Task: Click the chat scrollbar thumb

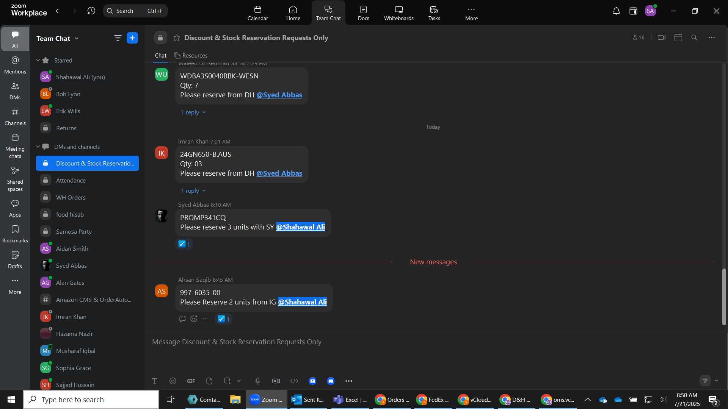Action: pyautogui.click(x=724, y=297)
